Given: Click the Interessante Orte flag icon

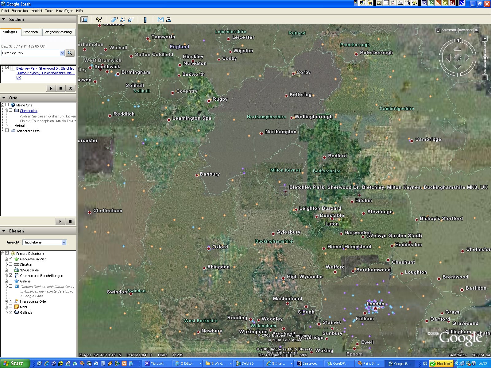Looking at the screenshot, I should (17, 301).
